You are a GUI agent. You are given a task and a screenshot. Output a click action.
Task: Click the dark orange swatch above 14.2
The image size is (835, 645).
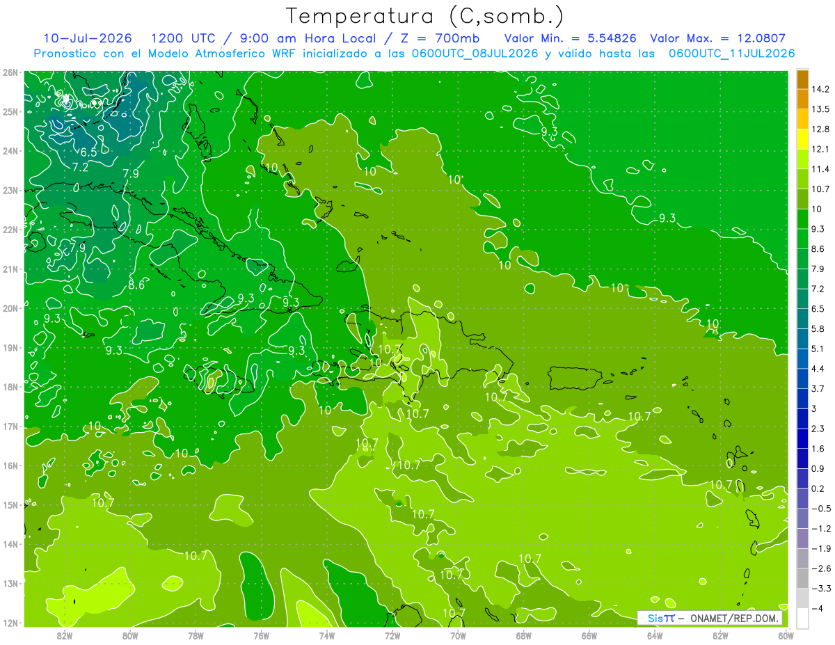tap(802, 79)
